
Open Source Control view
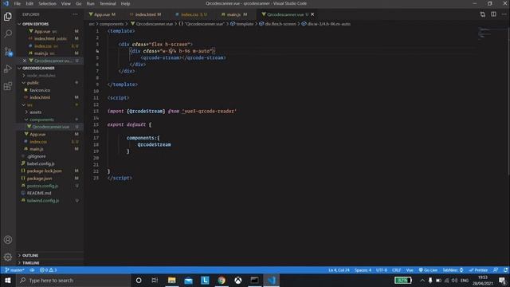pyautogui.click(x=8, y=51)
